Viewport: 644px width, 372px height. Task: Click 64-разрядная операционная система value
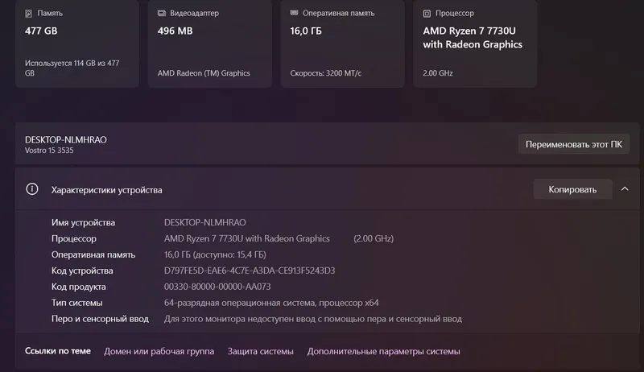(x=271, y=303)
